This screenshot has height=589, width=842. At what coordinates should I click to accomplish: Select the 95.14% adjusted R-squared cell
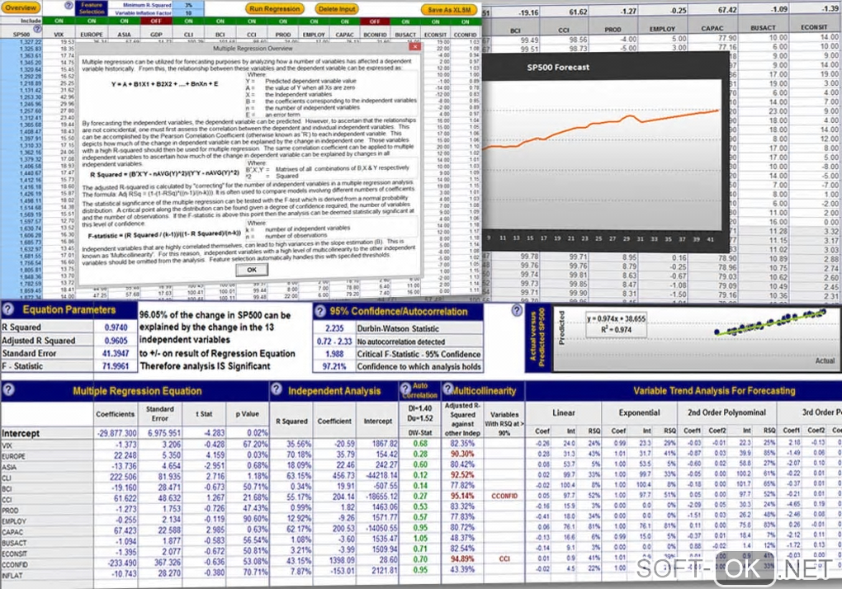pyautogui.click(x=462, y=496)
